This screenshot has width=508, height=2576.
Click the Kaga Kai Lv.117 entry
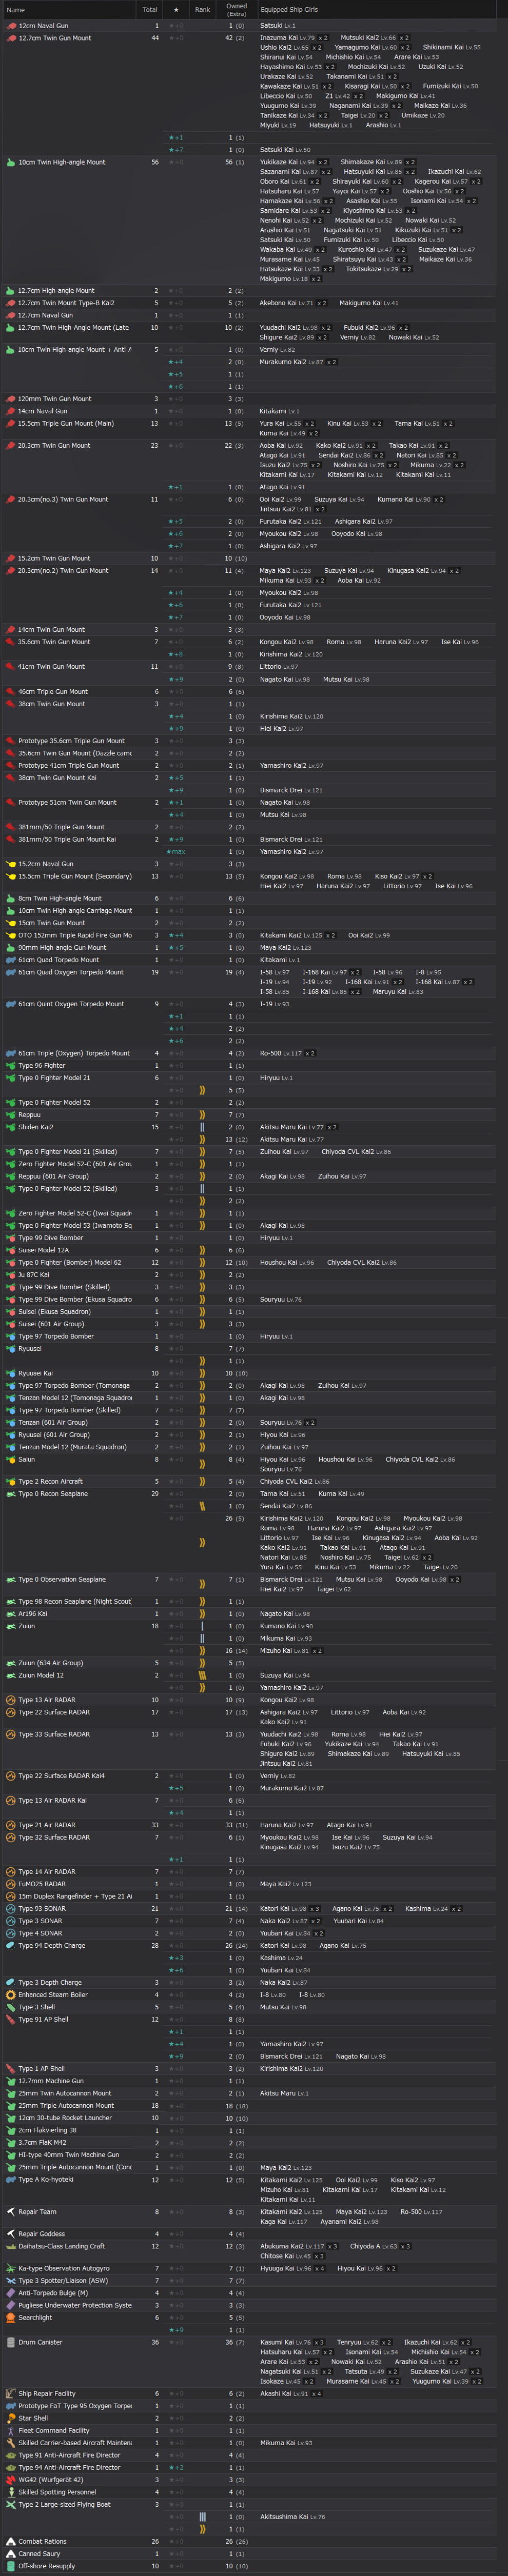tap(284, 2222)
